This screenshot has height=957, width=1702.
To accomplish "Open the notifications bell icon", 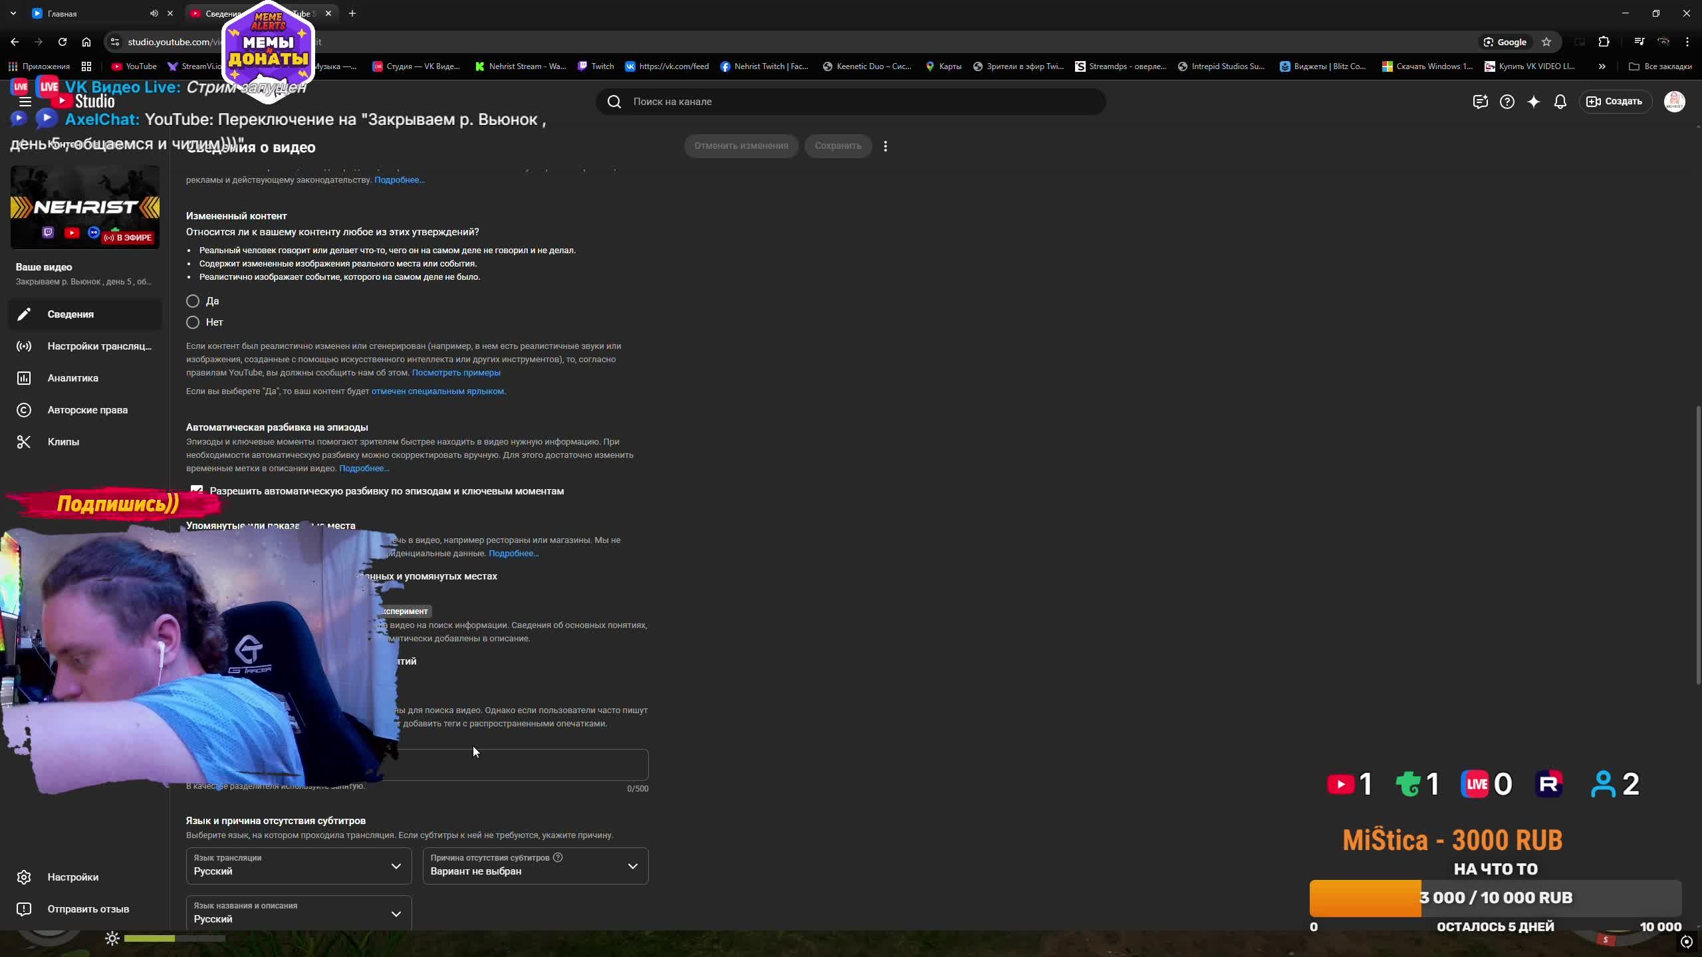I will (1560, 102).
